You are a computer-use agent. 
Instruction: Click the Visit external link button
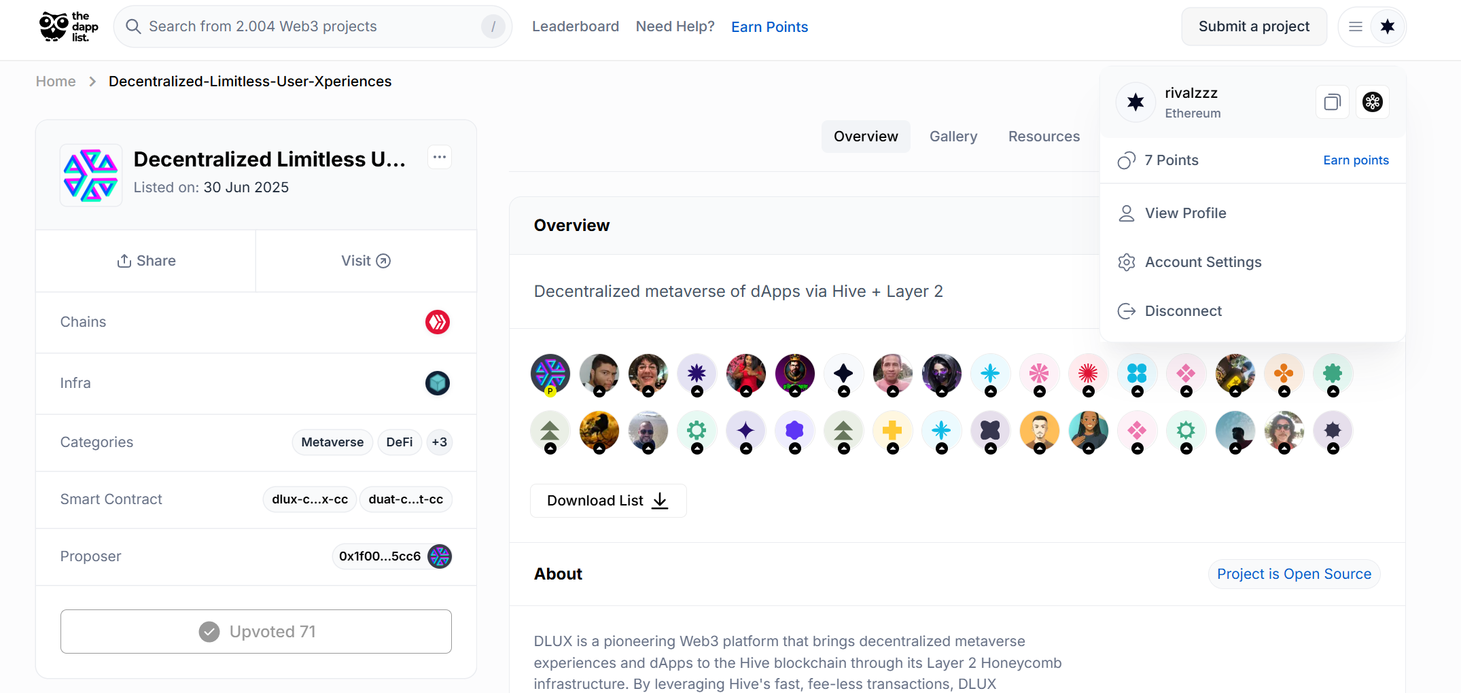pyautogui.click(x=366, y=261)
